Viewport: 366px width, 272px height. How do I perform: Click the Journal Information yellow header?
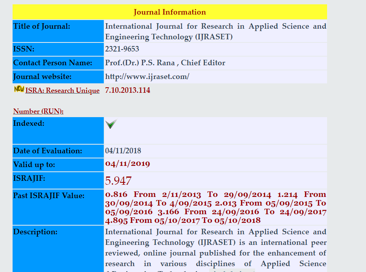click(169, 12)
